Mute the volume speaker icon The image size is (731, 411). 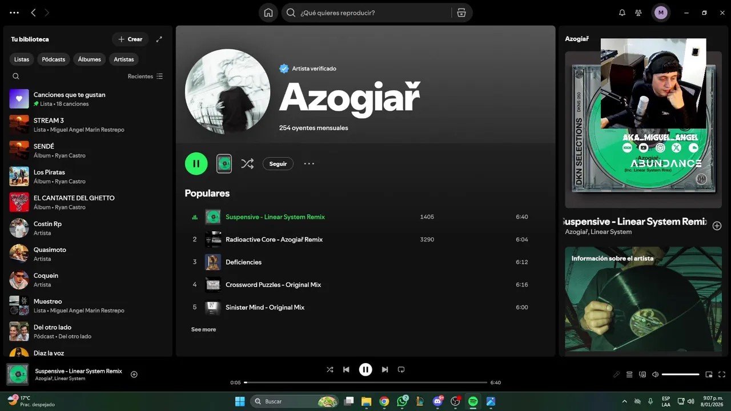coord(656,374)
